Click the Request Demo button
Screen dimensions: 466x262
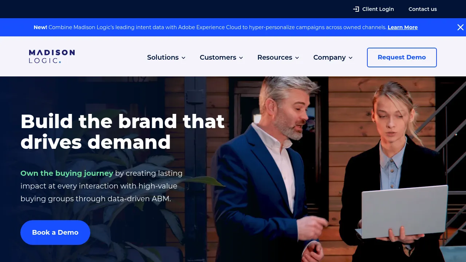[x=402, y=57]
